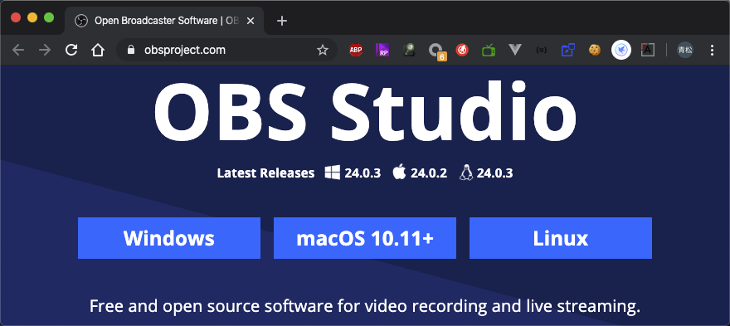Image resolution: width=730 pixels, height=326 pixels.
Task: Bookmark this page with the star icon
Action: tap(322, 50)
